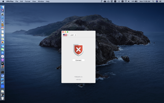This screenshot has height=103, width=164.
Task: Open the VPN Plus application menu
Action: click(10, 1)
